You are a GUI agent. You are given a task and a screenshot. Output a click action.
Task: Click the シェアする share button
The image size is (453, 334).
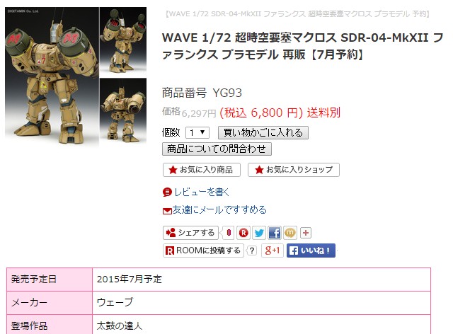[190, 233]
